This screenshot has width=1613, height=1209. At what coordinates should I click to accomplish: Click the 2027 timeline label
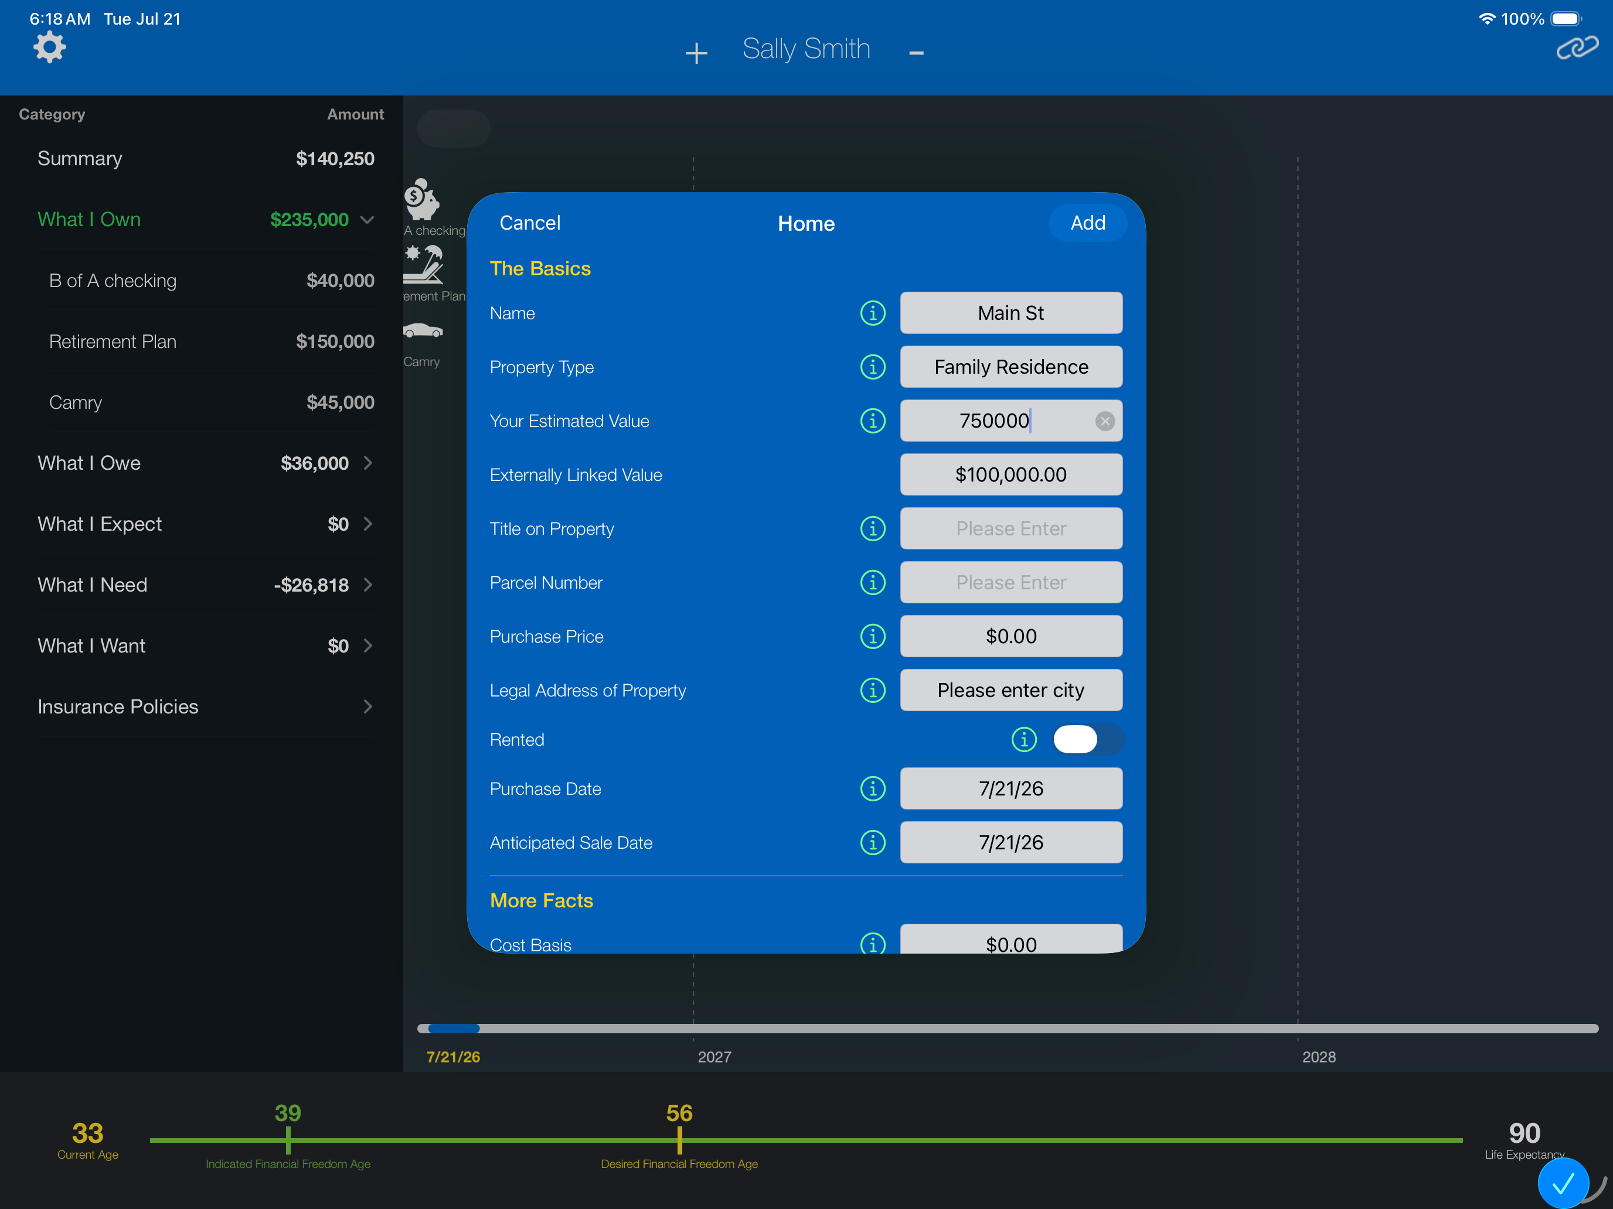[714, 1057]
